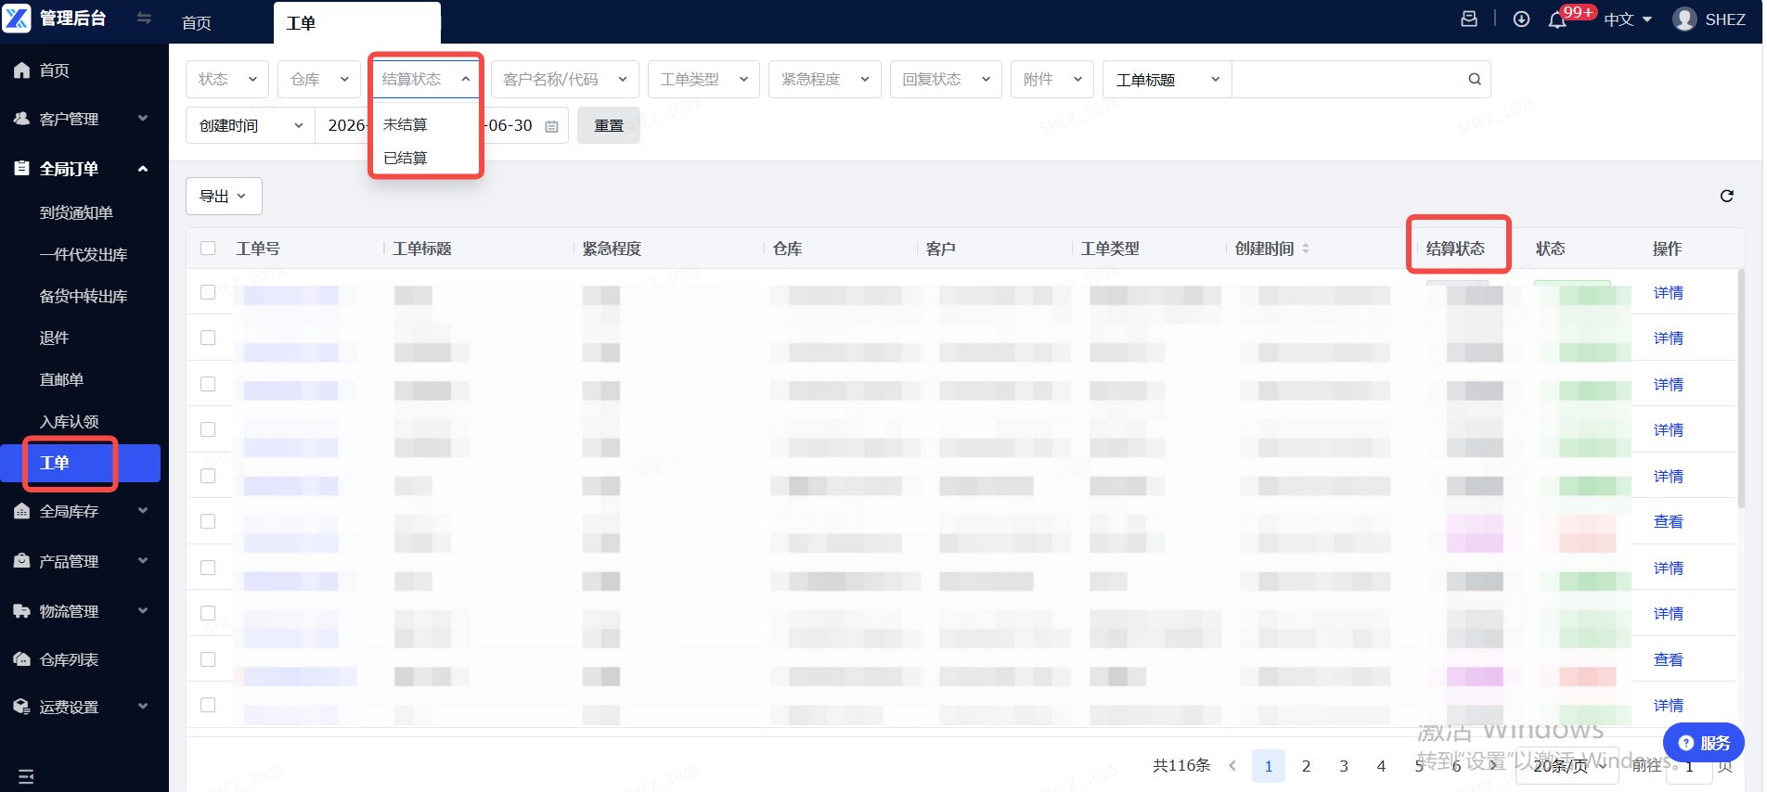Open the 客户名称/代码 dropdown
The image size is (1767, 792).
[565, 79]
